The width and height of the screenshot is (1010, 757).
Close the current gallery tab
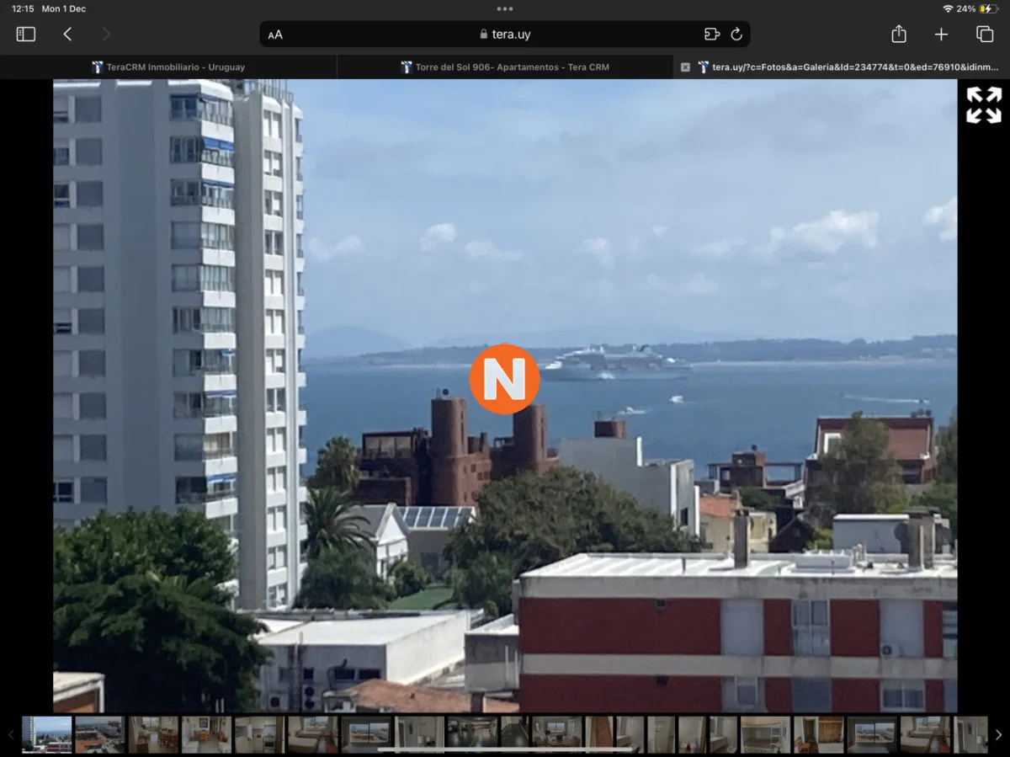[685, 67]
